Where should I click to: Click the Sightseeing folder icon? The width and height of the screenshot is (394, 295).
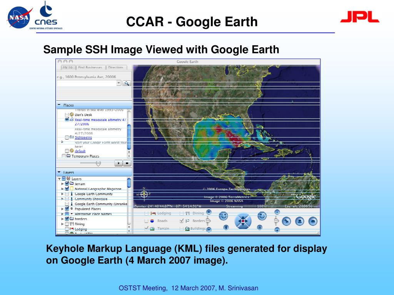tap(72, 137)
